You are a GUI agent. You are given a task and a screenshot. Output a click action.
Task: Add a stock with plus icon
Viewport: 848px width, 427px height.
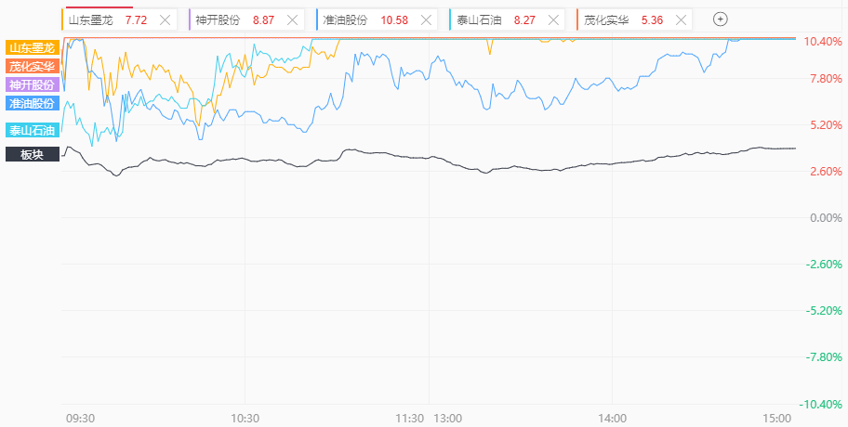tap(721, 20)
